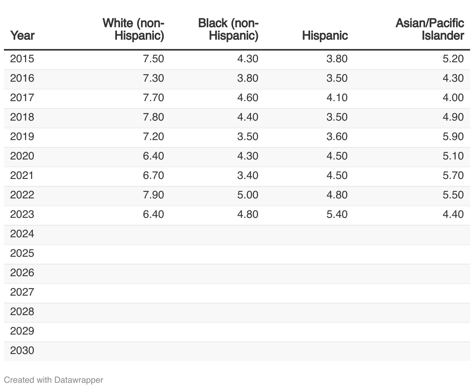Click the 2024 year row label
The image size is (474, 389).
pyautogui.click(x=22, y=234)
